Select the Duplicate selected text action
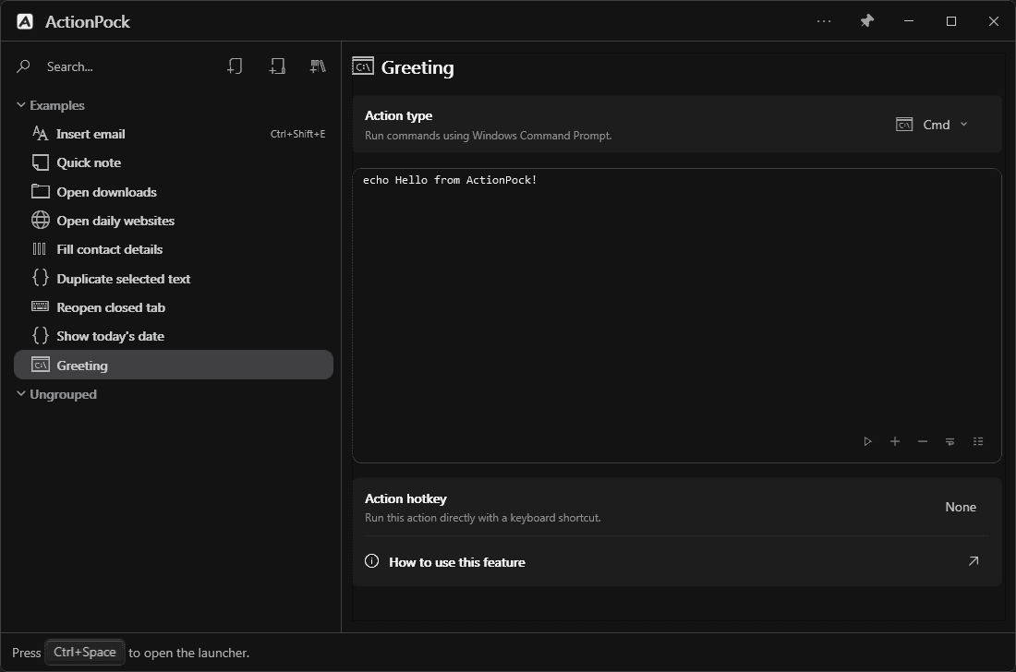The height and width of the screenshot is (672, 1016). coord(174,279)
